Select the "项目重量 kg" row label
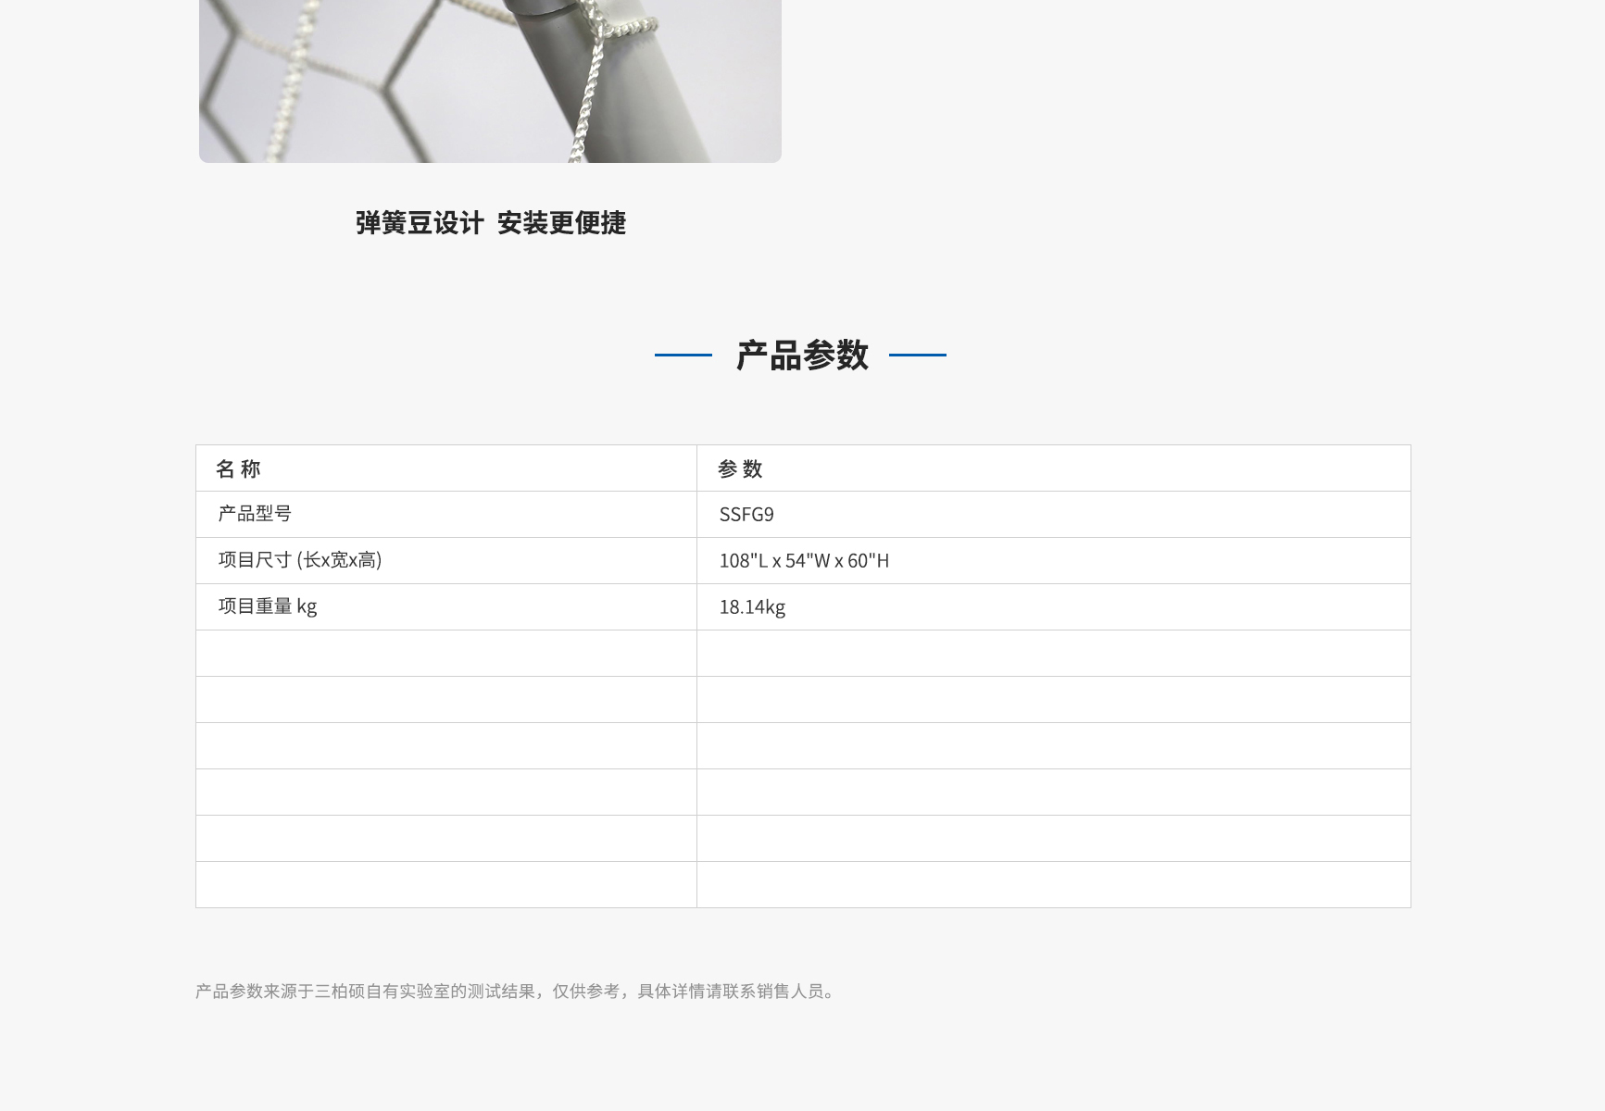Image resolution: width=1605 pixels, height=1111 pixels. point(268,606)
